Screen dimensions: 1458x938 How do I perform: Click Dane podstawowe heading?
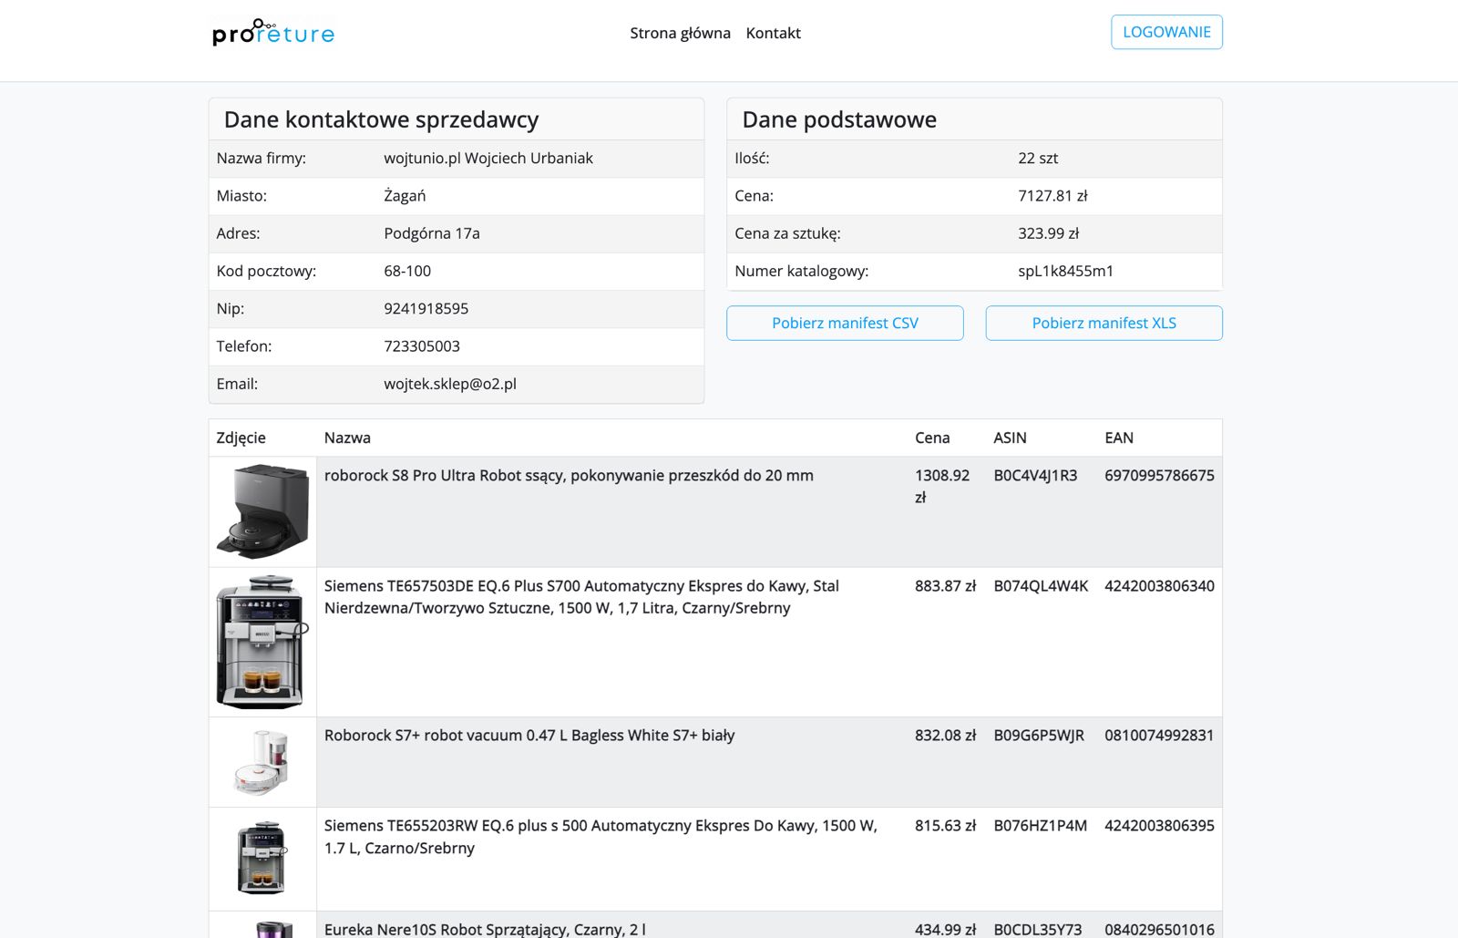pyautogui.click(x=839, y=119)
